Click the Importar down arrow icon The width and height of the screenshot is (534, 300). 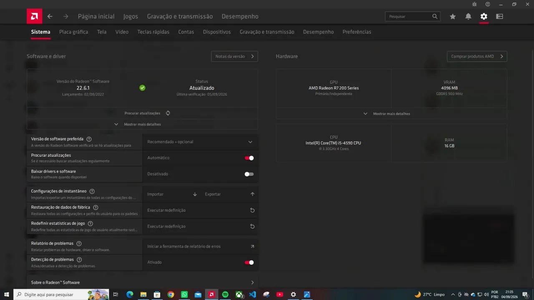pos(195,194)
